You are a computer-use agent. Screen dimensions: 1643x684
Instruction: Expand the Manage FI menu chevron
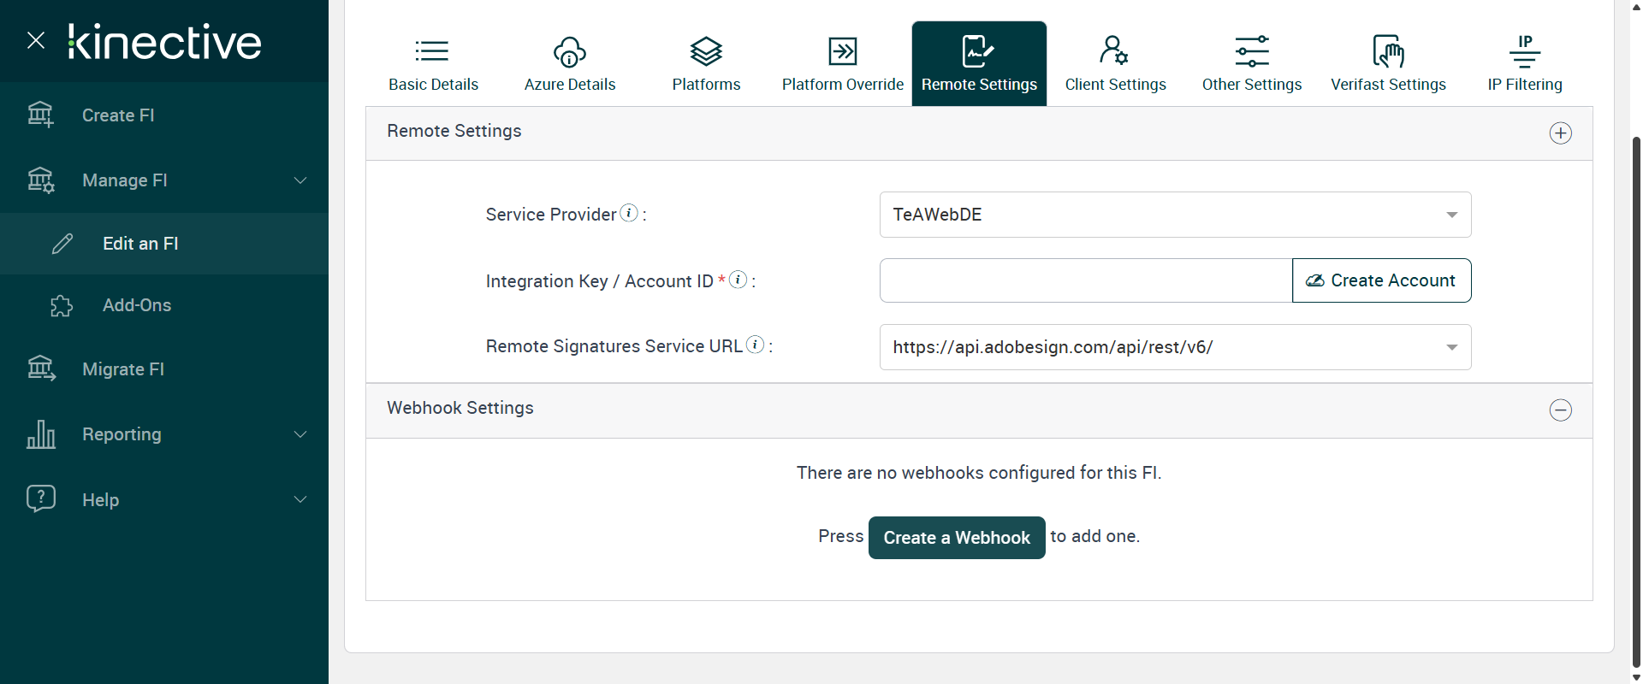coord(300,180)
